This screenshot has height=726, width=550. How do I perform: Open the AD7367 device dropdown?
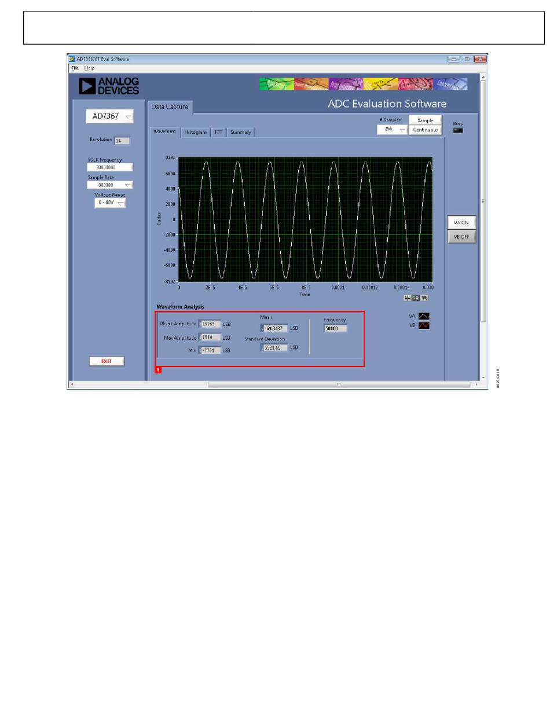pos(109,116)
